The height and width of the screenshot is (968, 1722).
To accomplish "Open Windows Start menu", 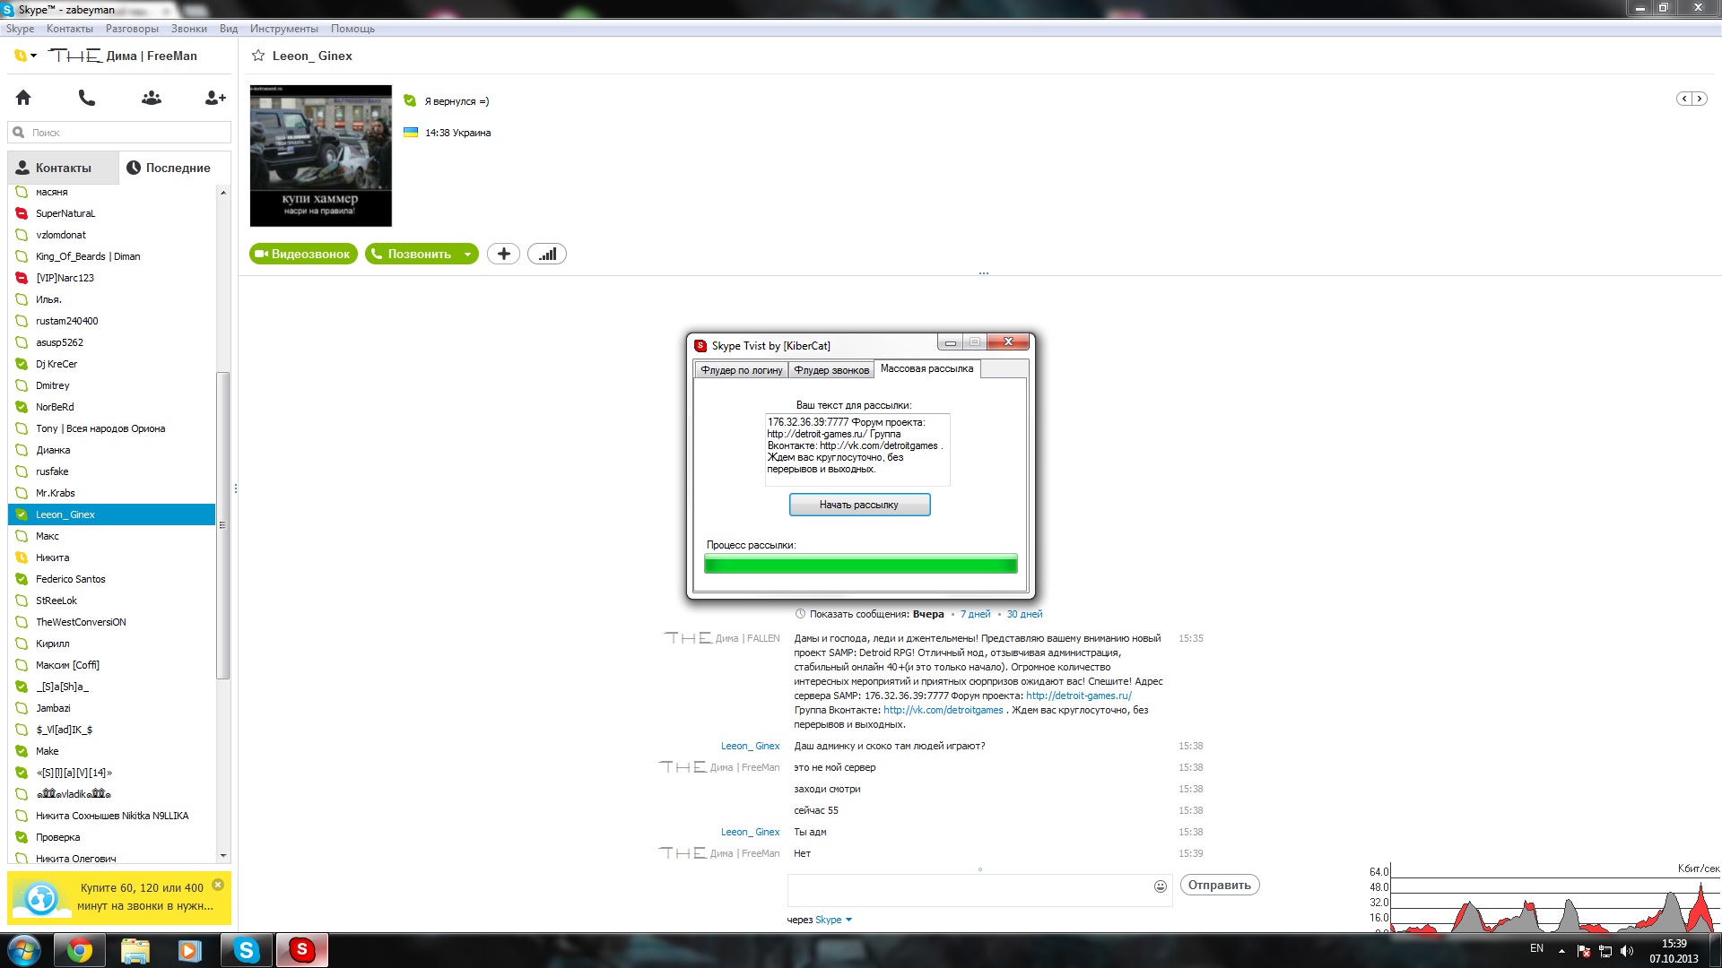I will (24, 950).
